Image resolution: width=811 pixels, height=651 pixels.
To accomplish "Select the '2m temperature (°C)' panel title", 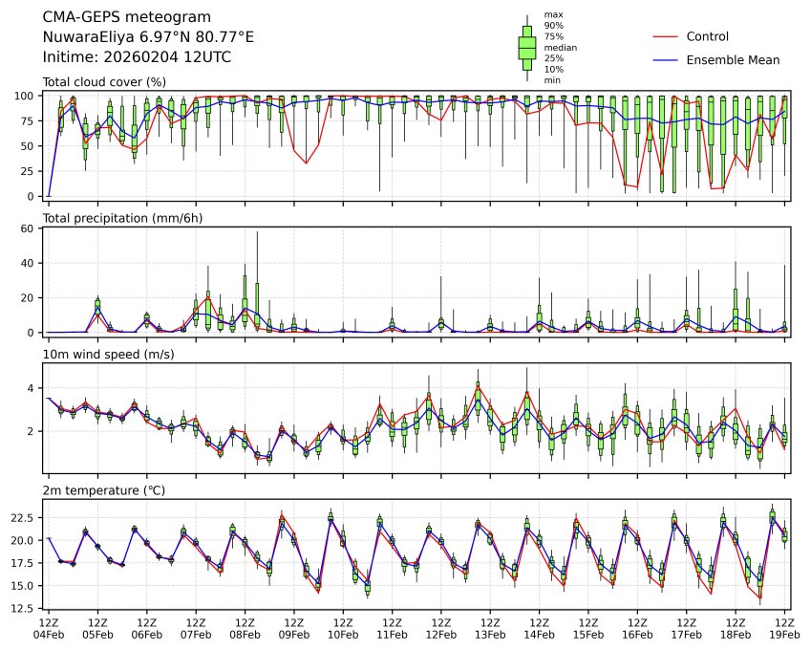I will point(103,490).
